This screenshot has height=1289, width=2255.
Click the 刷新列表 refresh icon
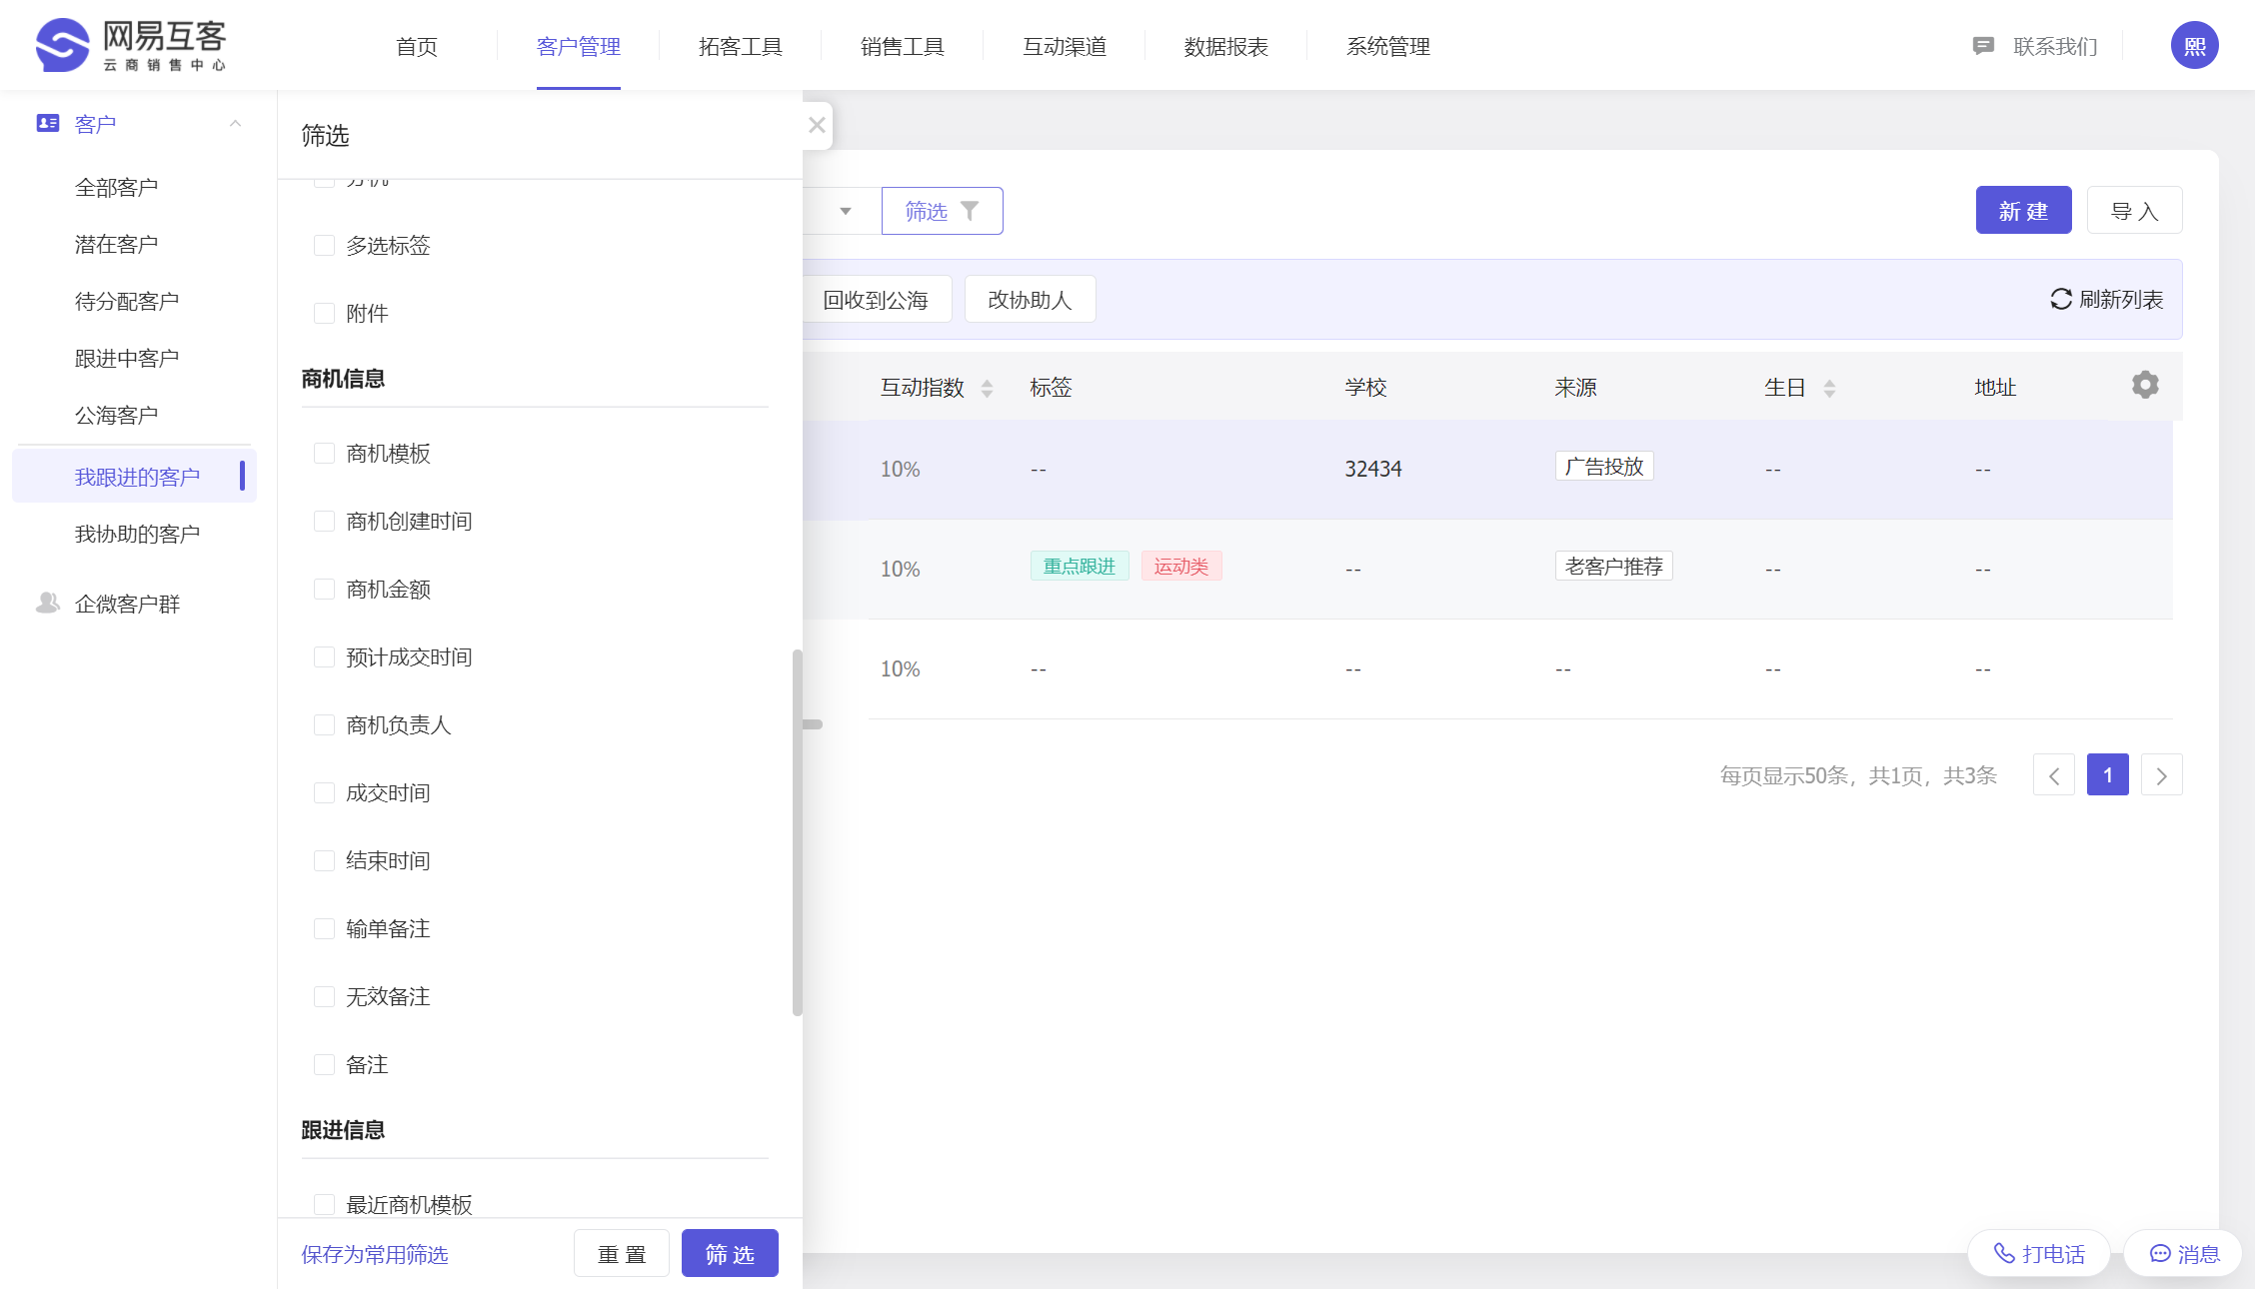click(x=2060, y=299)
